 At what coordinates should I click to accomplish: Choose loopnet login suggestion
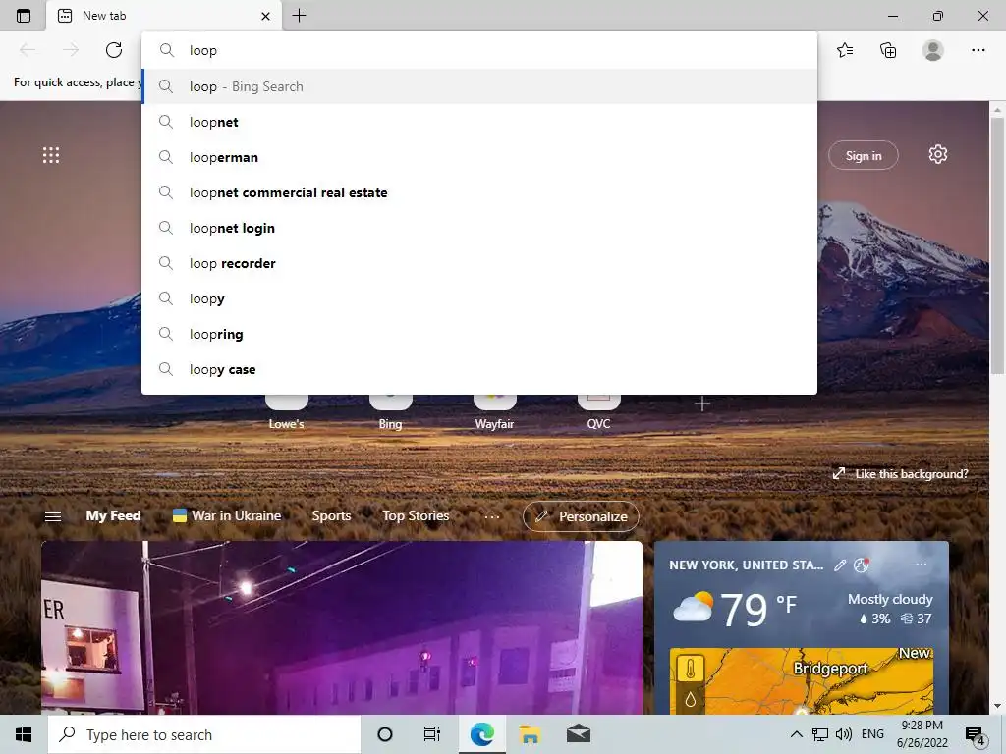pyautogui.click(x=479, y=228)
